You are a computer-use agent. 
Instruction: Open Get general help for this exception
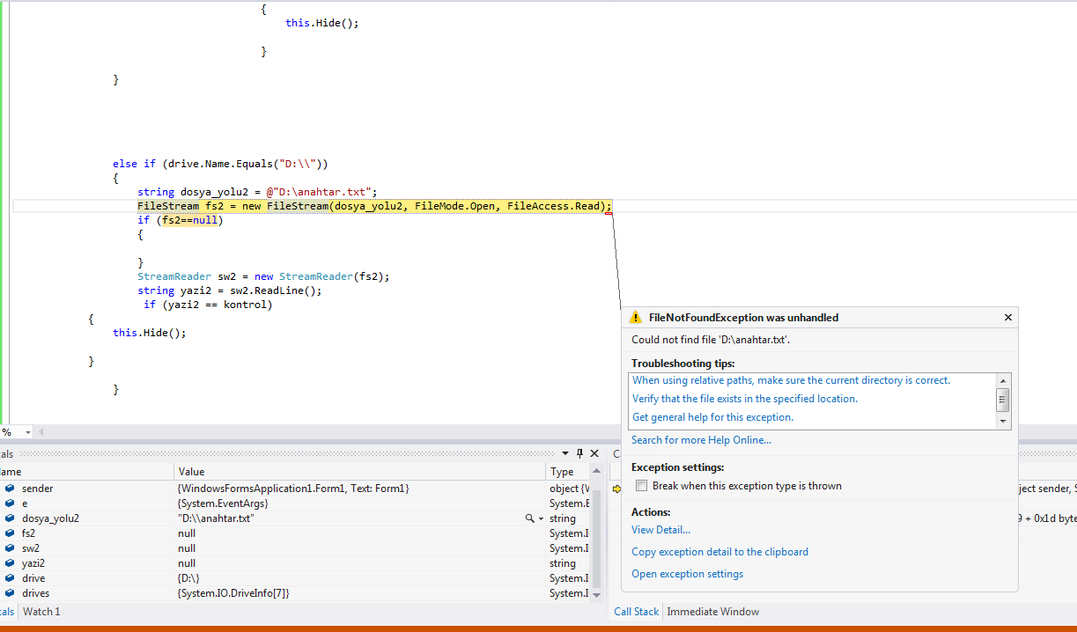pyautogui.click(x=712, y=417)
